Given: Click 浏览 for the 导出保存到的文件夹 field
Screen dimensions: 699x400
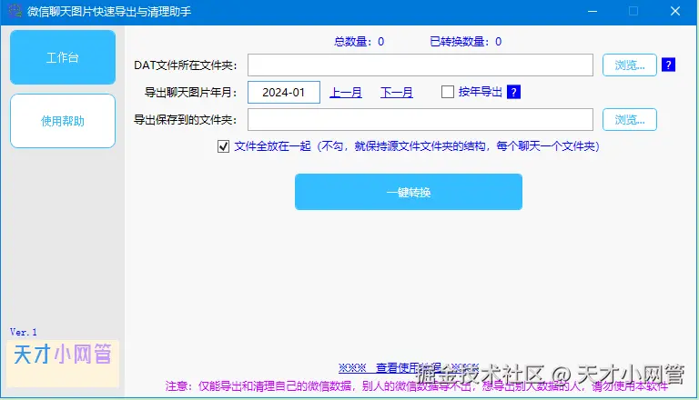Looking at the screenshot, I should (x=630, y=119).
